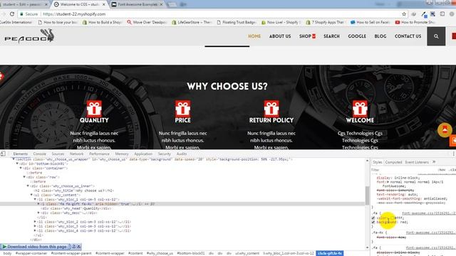Expand the div why_desc node
456x256 pixels.
click(38, 213)
